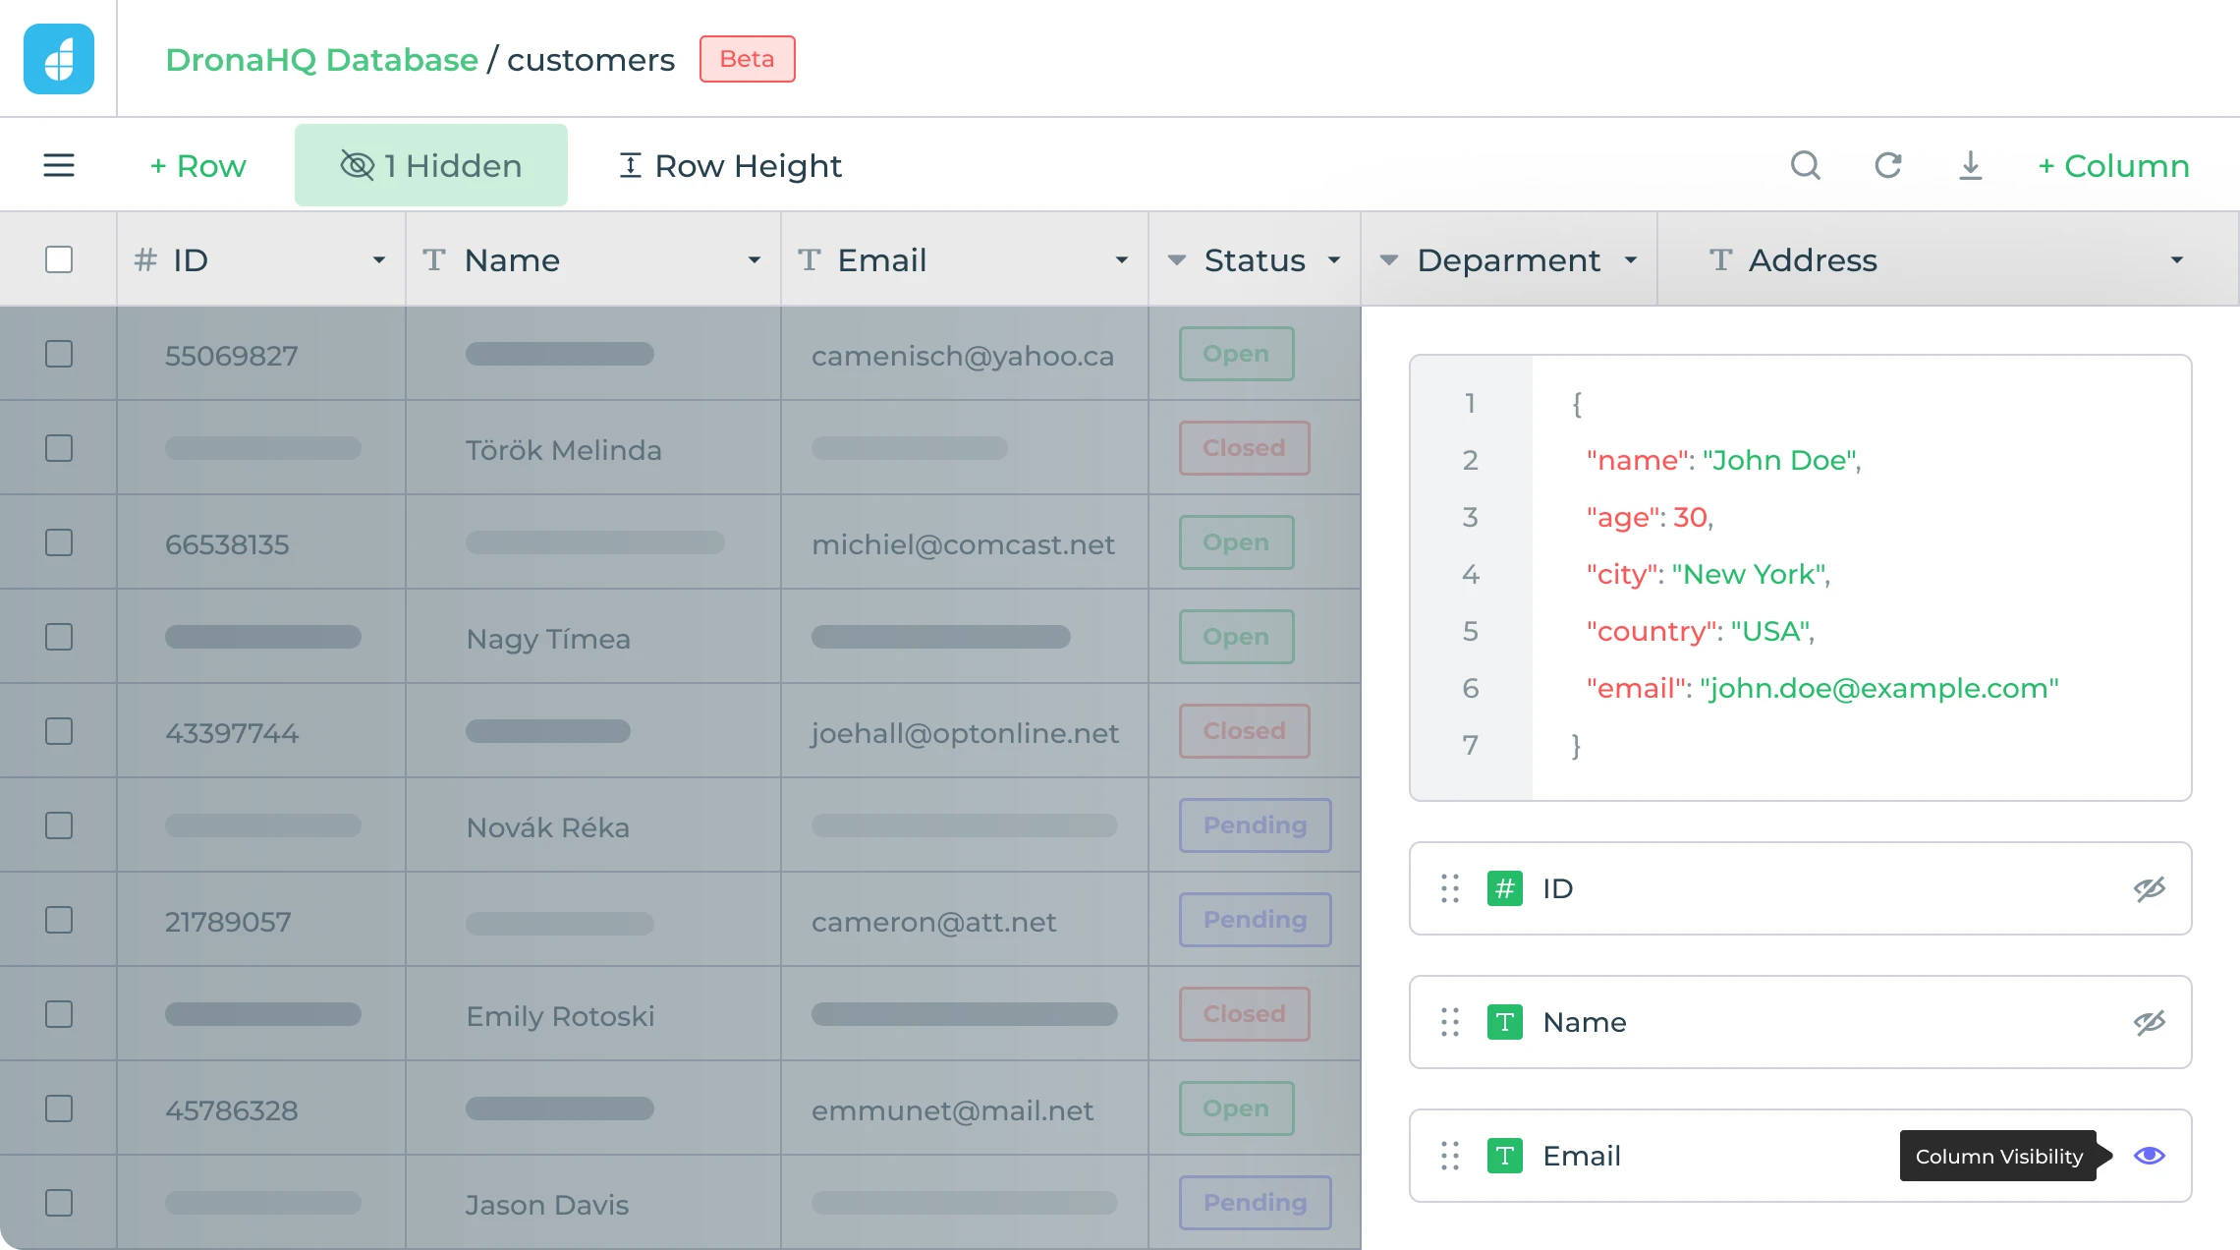This screenshot has width=2240, height=1250.
Task: Click the DronaHQ logo icon
Action: (x=59, y=59)
